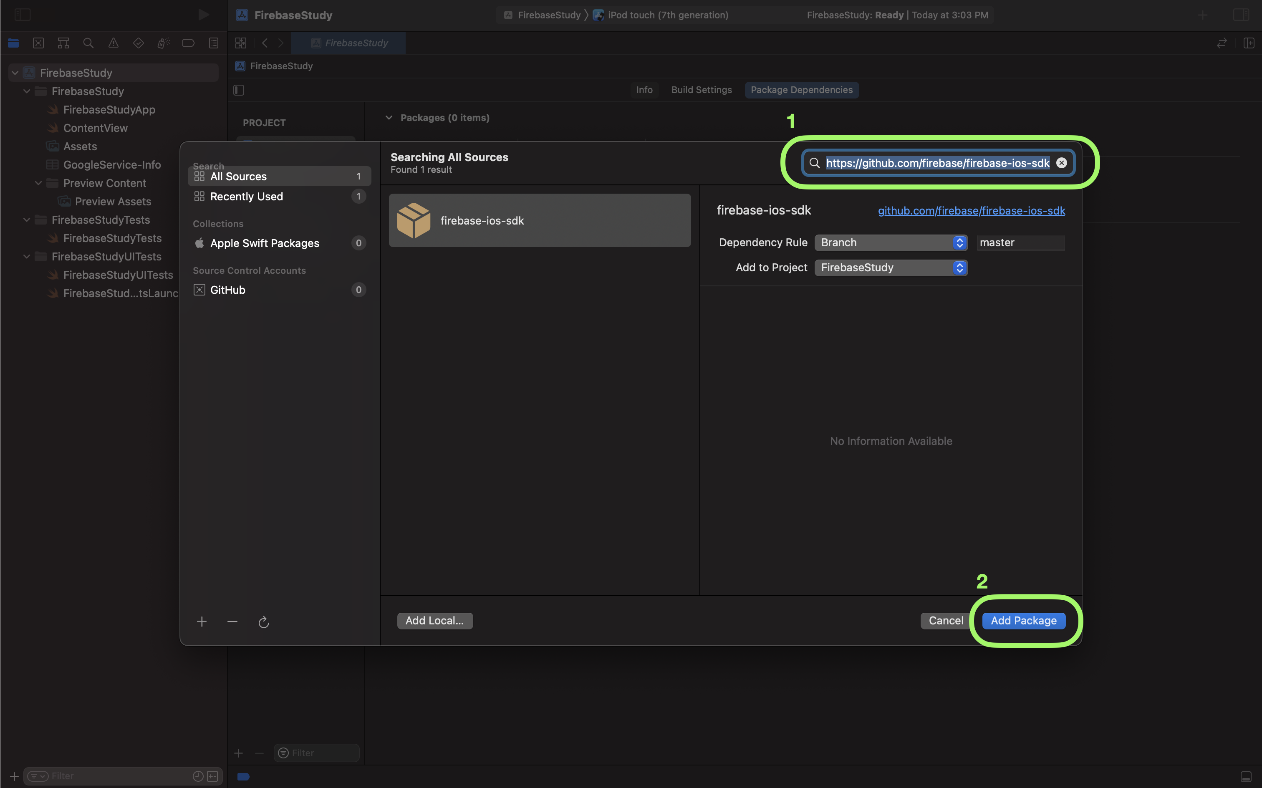Click the Add Package button
This screenshot has width=1262, height=788.
point(1023,621)
